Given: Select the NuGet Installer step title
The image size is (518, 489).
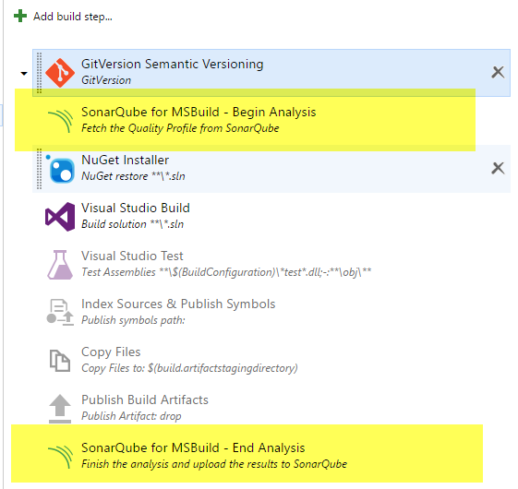Looking at the screenshot, I should point(126,161).
